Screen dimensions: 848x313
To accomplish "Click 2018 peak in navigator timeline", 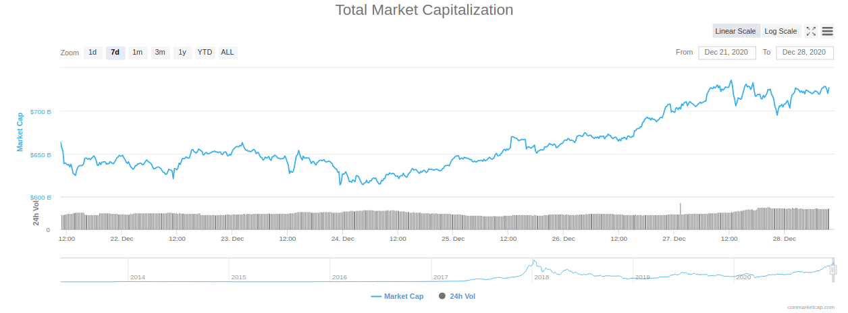I will click(533, 262).
